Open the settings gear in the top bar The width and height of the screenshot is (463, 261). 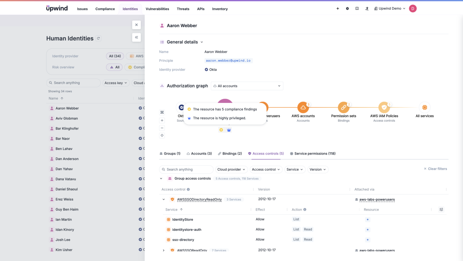click(x=347, y=8)
